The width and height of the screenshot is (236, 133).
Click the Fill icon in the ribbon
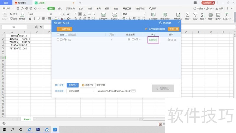tap(218, 14)
